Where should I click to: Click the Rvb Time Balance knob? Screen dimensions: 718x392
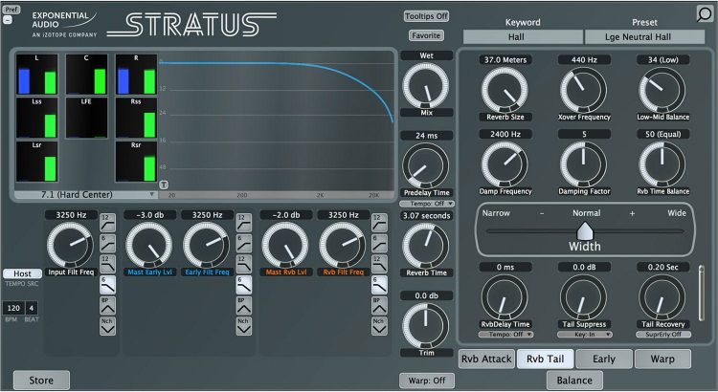tap(662, 164)
